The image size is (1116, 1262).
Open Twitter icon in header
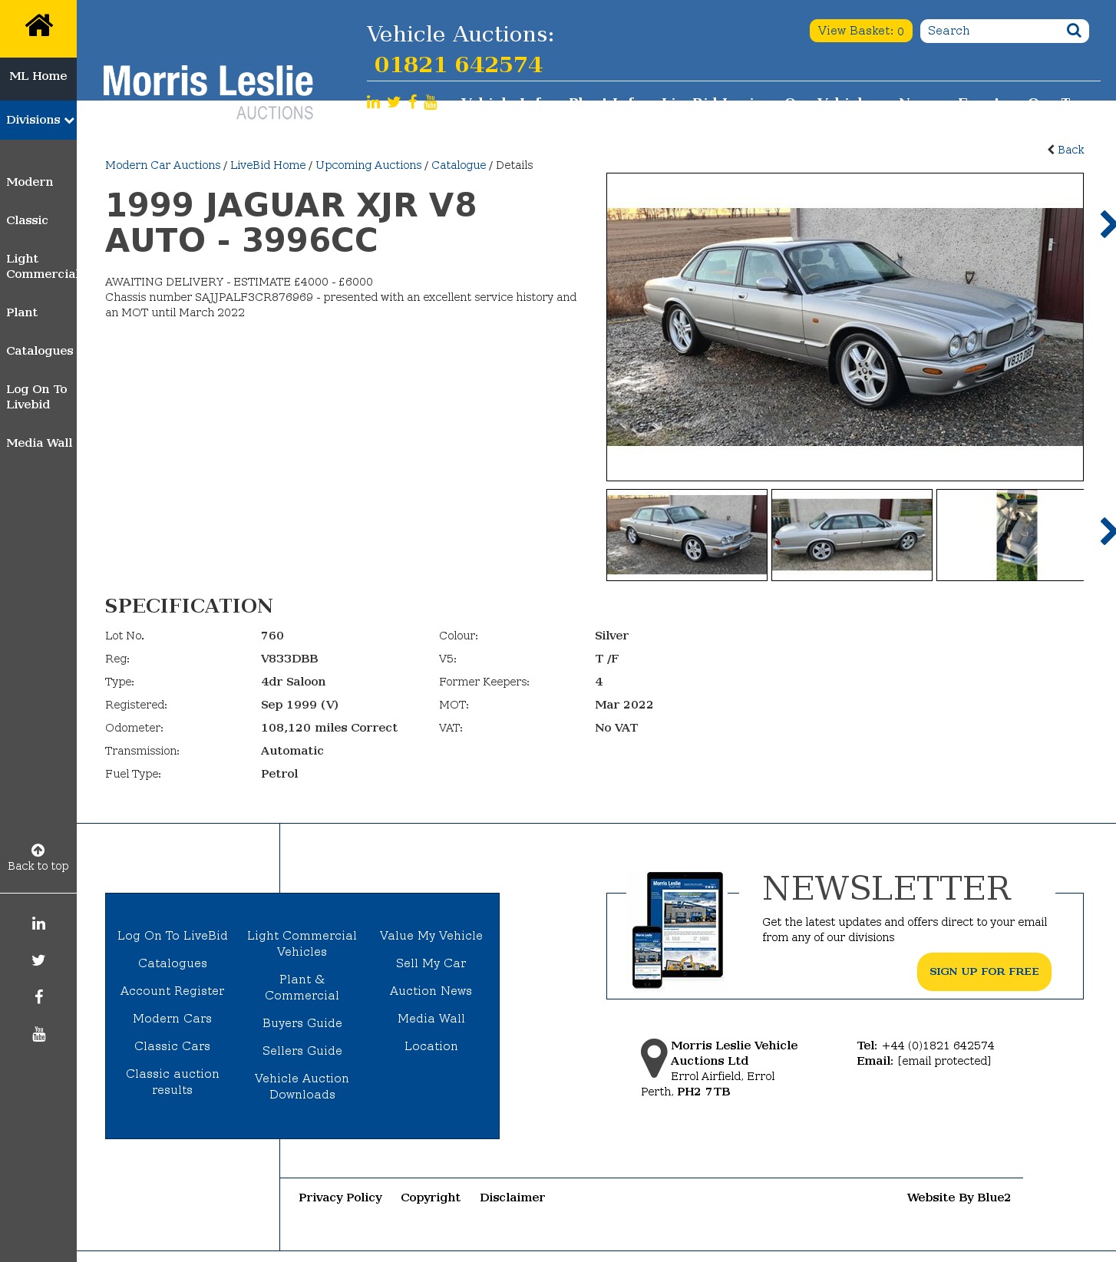394,102
